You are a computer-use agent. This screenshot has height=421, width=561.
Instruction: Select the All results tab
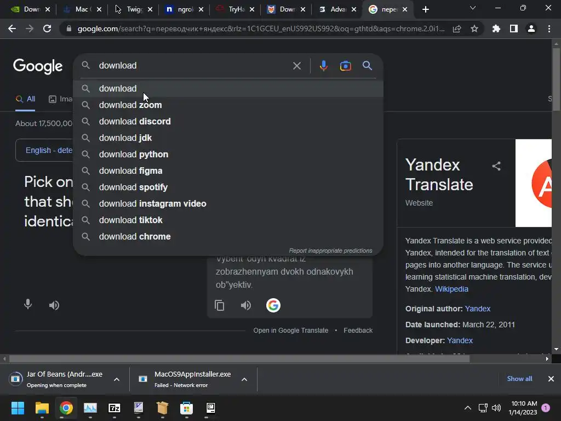coord(25,99)
